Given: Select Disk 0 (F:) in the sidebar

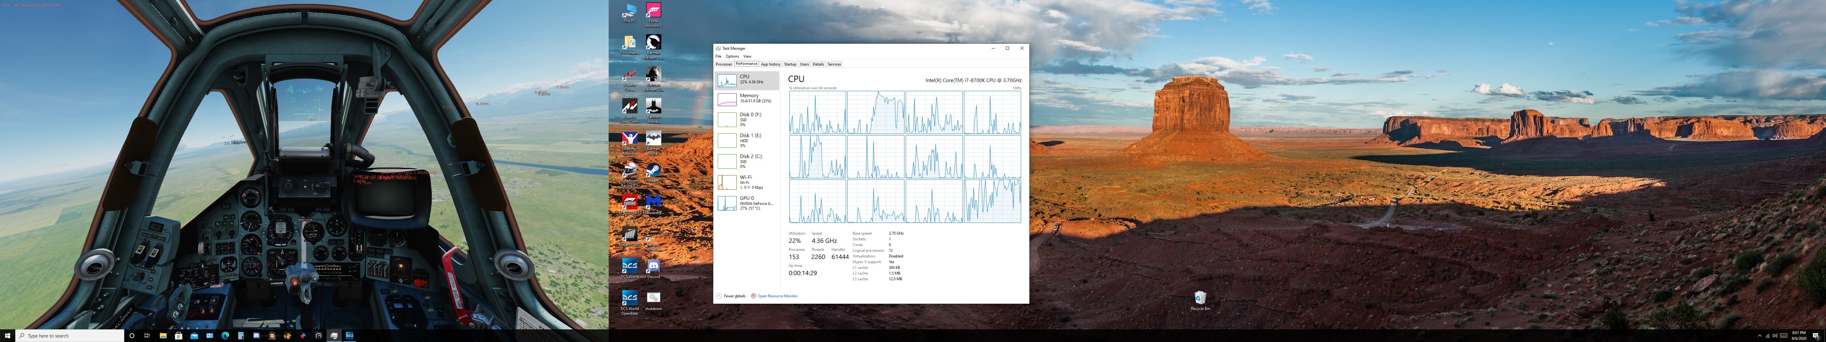Looking at the screenshot, I should pyautogui.click(x=747, y=119).
